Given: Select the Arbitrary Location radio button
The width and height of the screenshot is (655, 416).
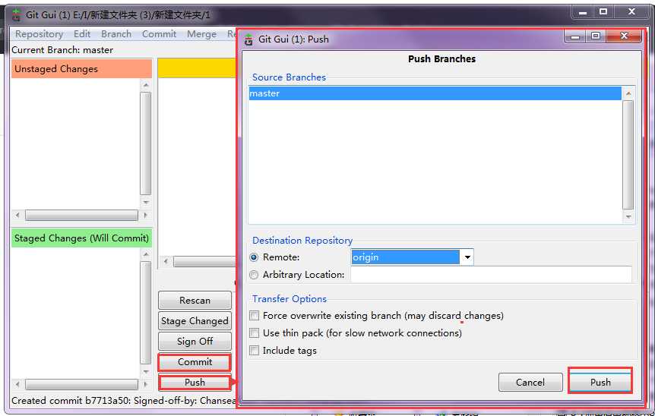Looking at the screenshot, I should pos(254,275).
